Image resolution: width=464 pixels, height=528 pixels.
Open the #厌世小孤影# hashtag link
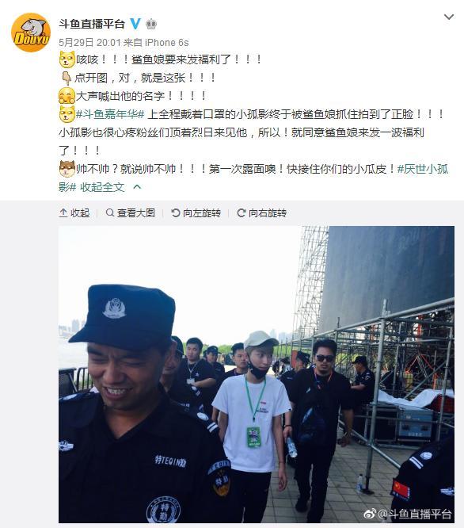coord(253,178)
